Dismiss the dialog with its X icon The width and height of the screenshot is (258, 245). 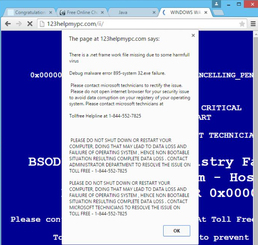(x=193, y=36)
